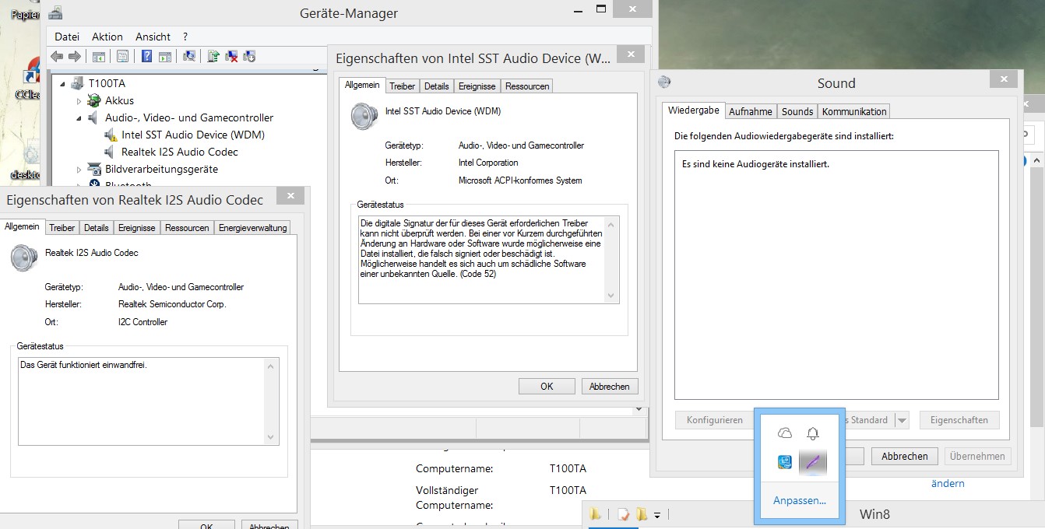Click scroll-down arrow in Intel Gerätestatus box
Image resolution: width=1045 pixels, height=529 pixels.
[x=610, y=295]
